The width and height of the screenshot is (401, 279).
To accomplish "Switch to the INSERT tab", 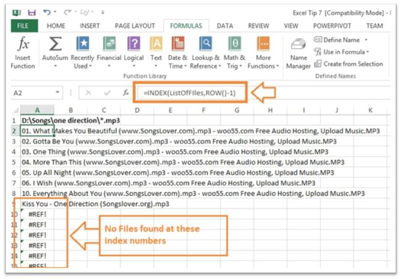I will (90, 26).
